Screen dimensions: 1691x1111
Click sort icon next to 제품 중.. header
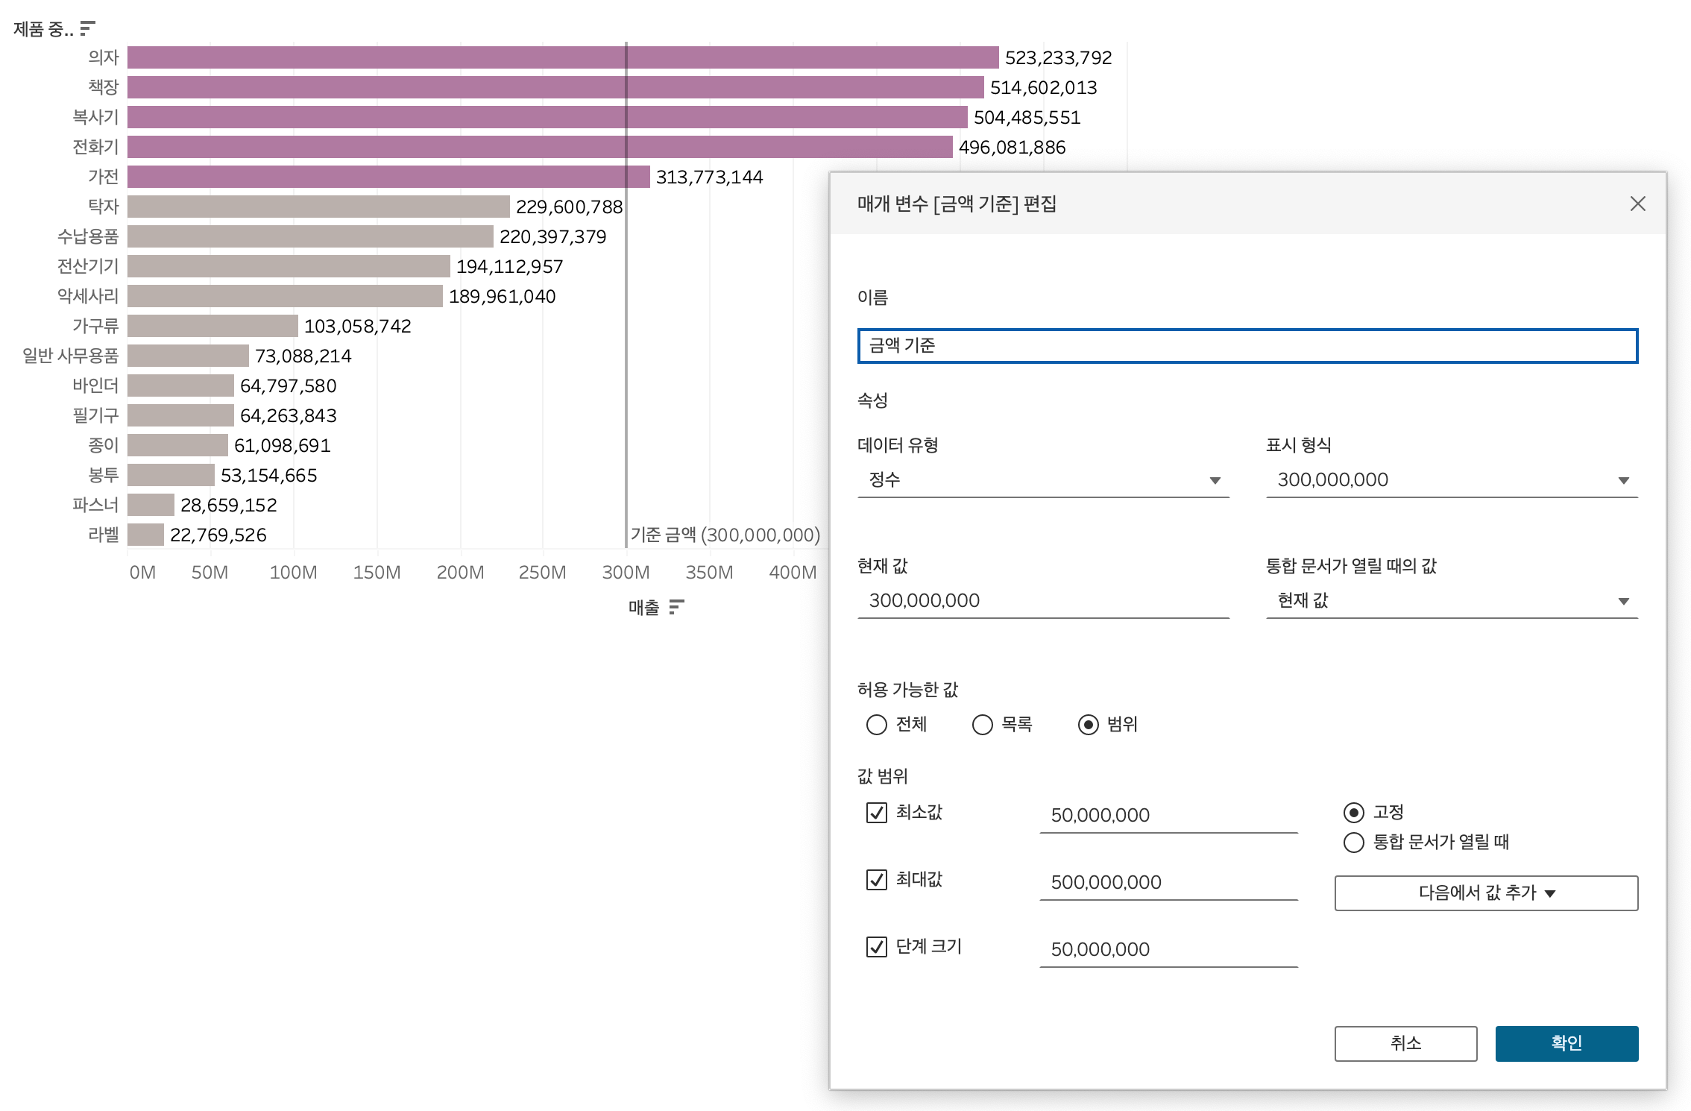[88, 28]
